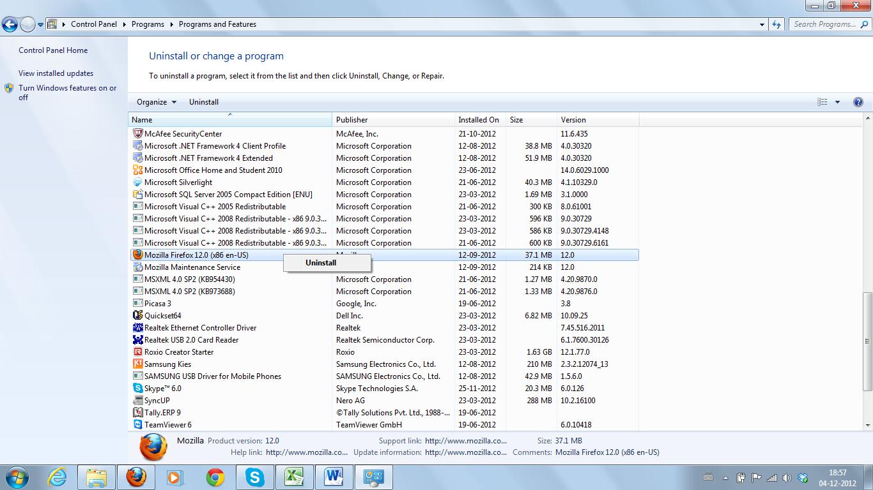Show hidden system tray icons
This screenshot has width=873, height=490.
(x=726, y=477)
